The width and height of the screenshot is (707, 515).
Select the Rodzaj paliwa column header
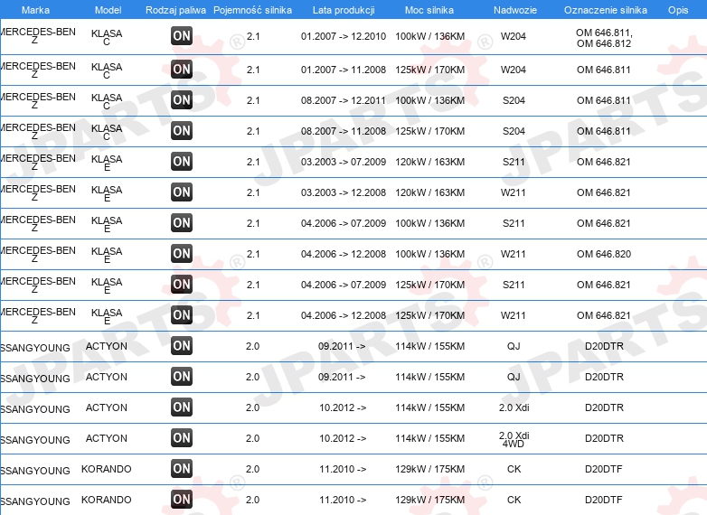pyautogui.click(x=175, y=10)
